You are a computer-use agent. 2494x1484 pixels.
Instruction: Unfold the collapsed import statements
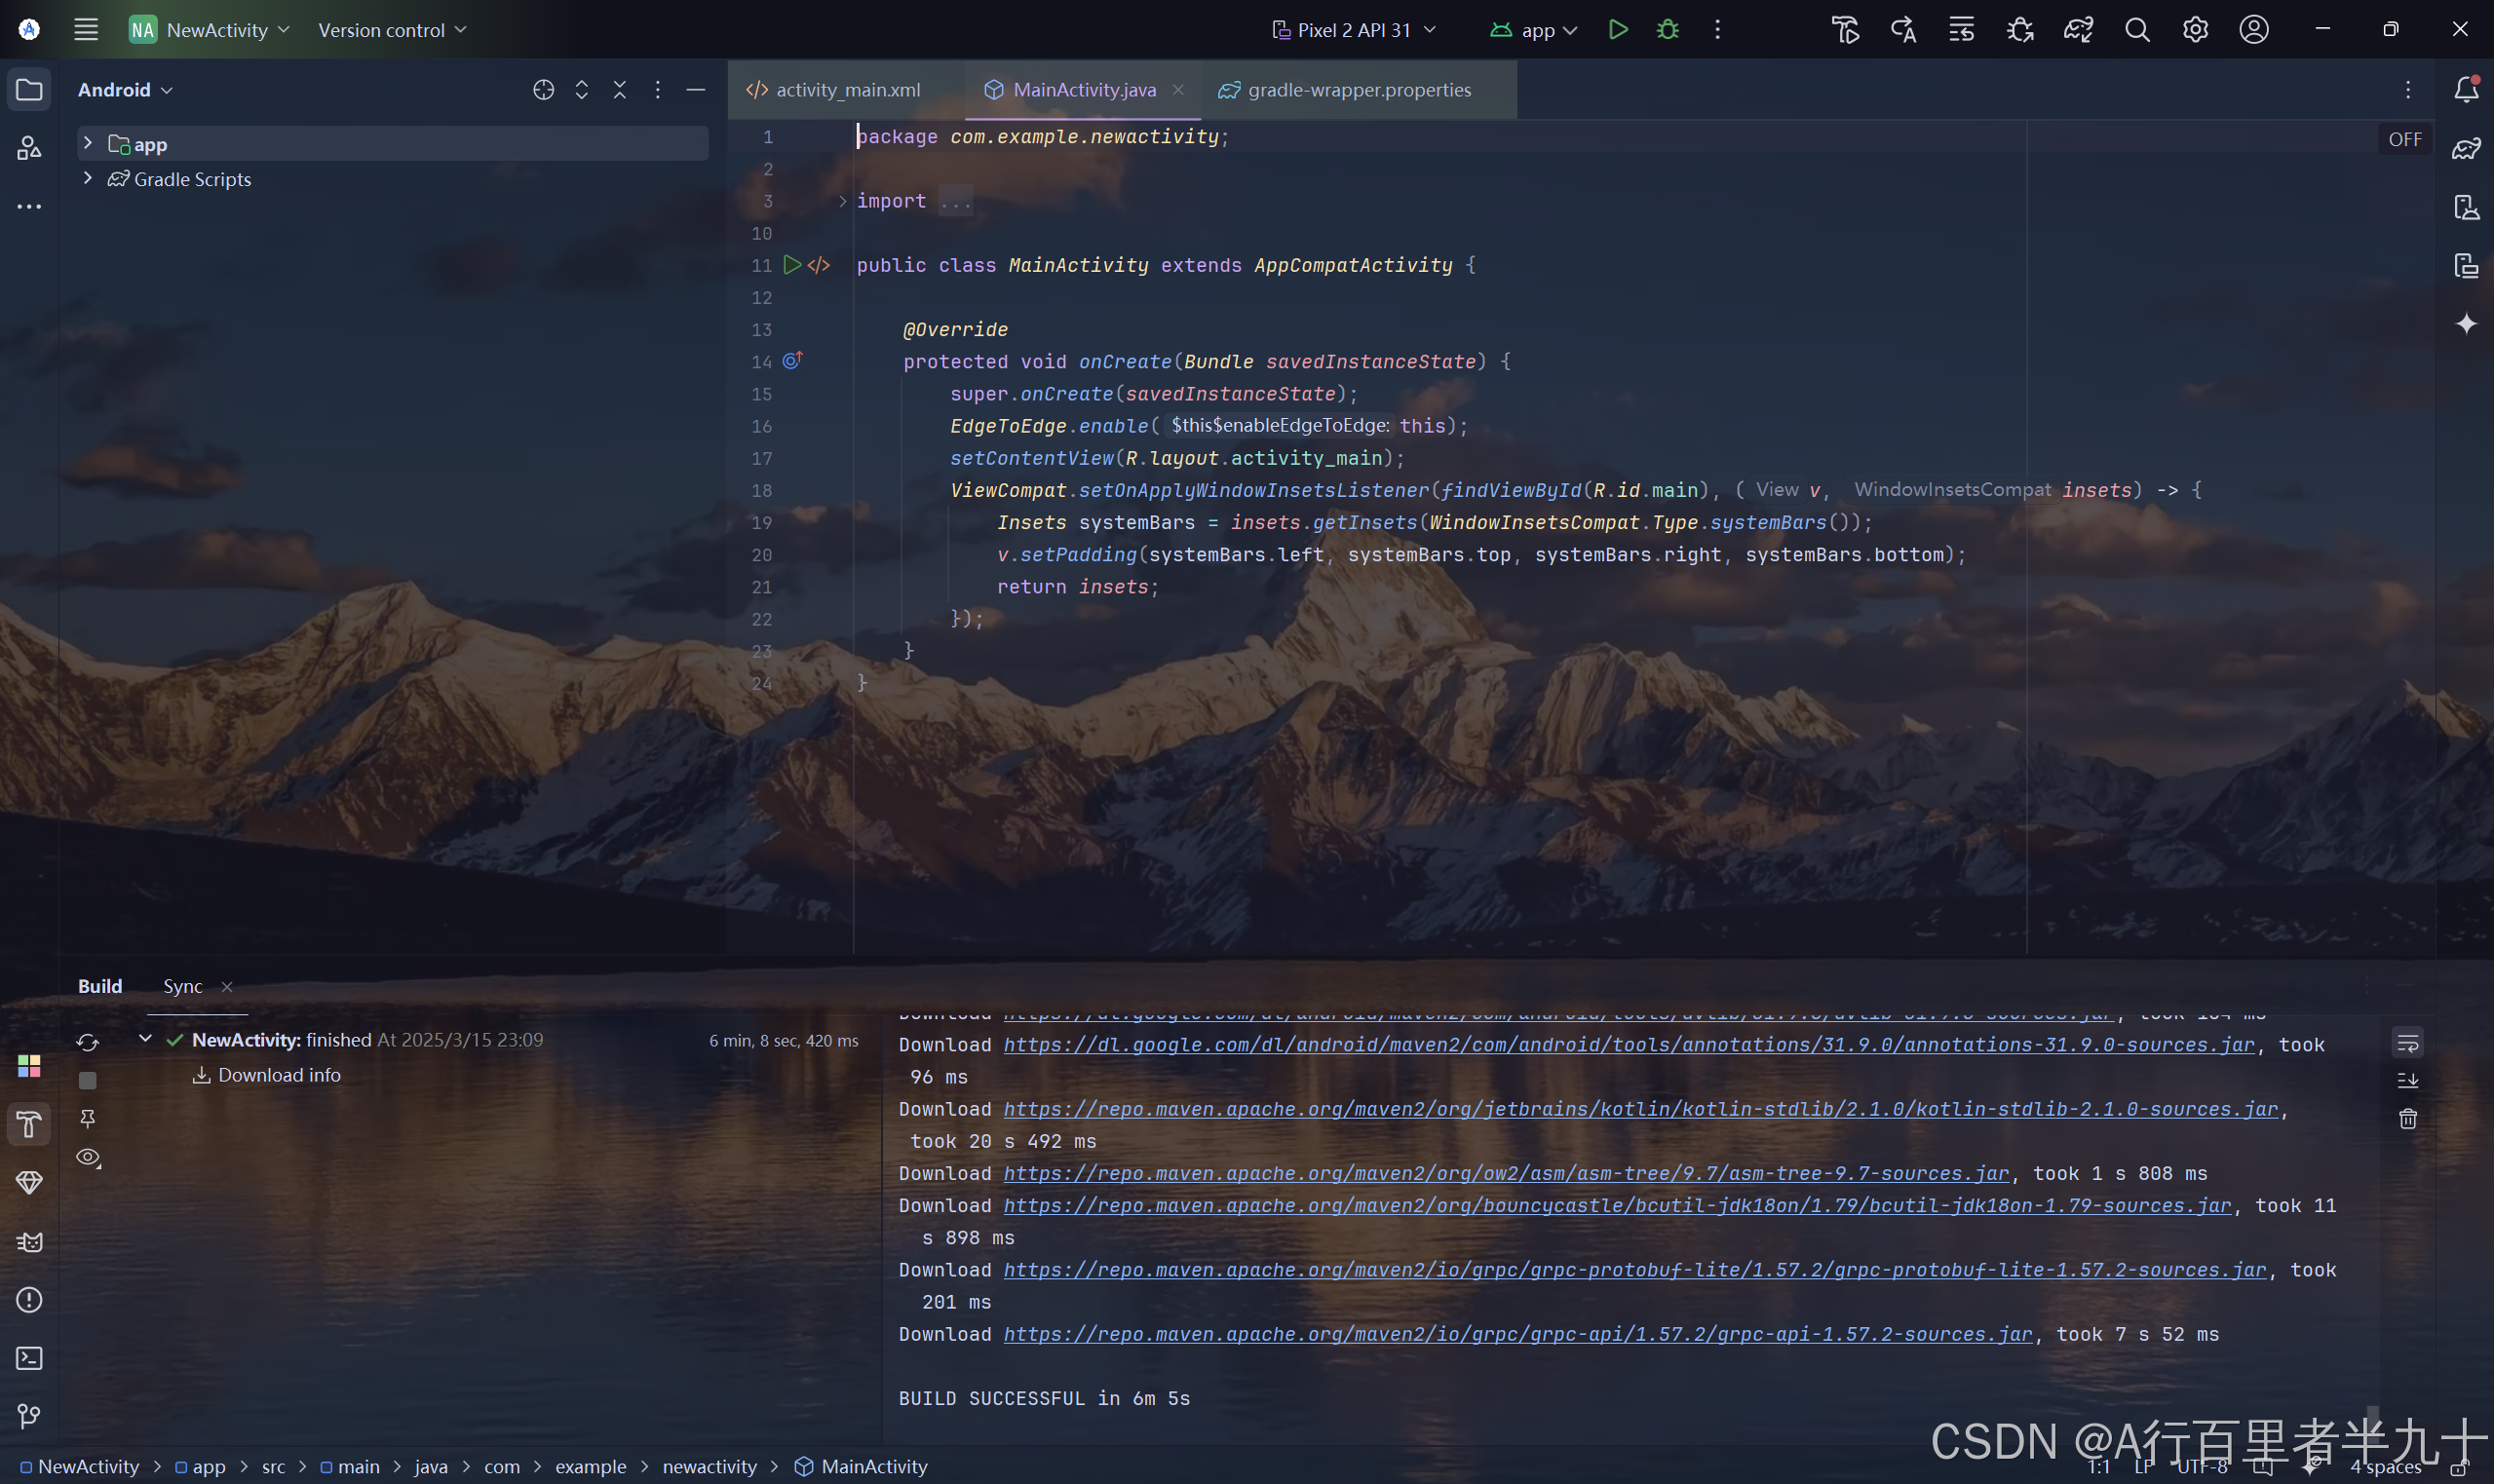[x=842, y=201]
